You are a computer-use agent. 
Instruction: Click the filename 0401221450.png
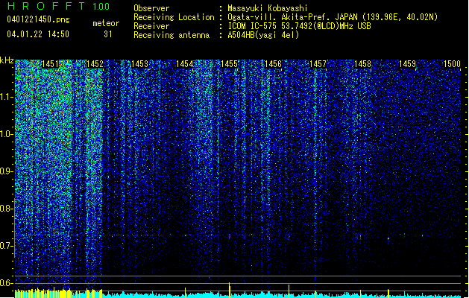coord(38,19)
